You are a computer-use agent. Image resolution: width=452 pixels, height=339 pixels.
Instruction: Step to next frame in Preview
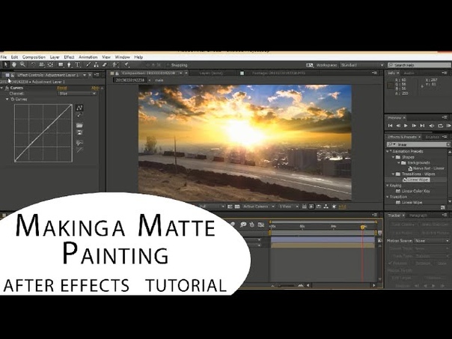[x=414, y=126]
